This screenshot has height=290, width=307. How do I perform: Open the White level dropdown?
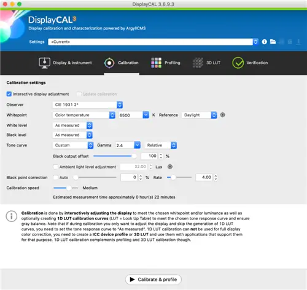coord(72,125)
